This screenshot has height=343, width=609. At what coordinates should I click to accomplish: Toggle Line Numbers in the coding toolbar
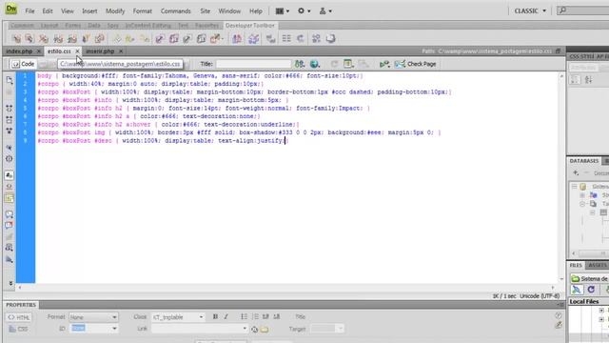pos(10,175)
